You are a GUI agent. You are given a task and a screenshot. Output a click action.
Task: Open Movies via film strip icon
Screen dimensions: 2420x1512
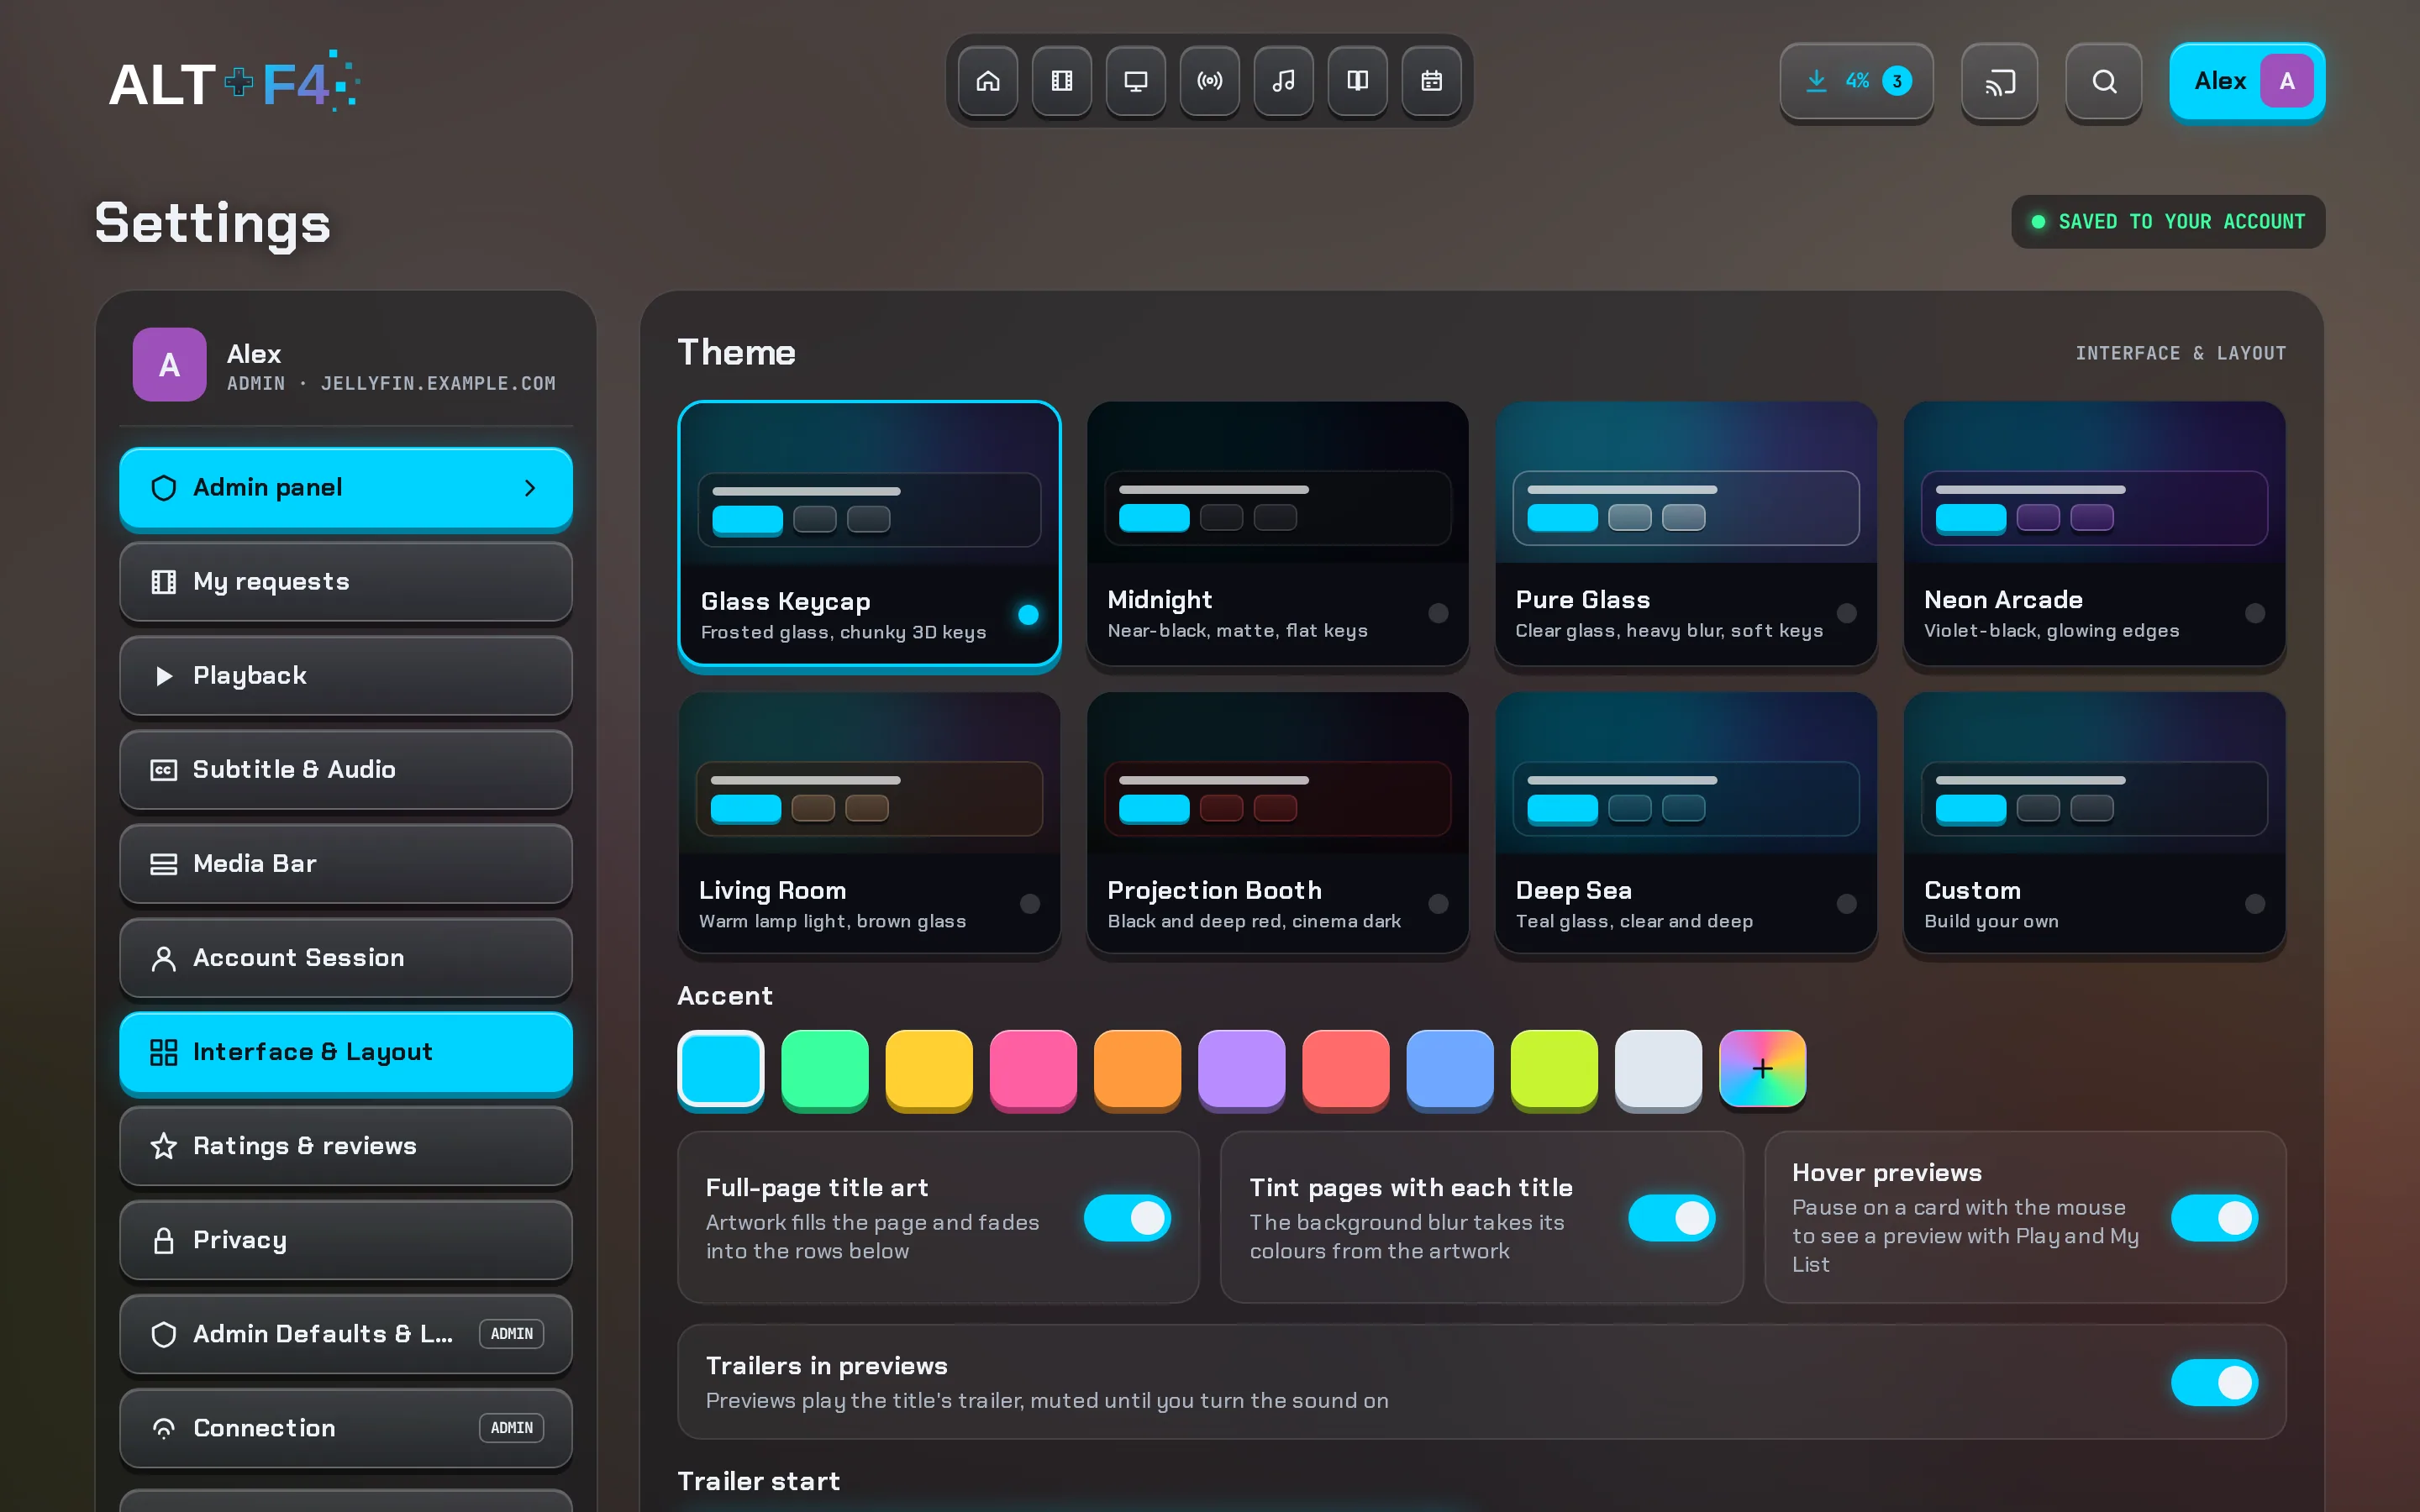1061,81
